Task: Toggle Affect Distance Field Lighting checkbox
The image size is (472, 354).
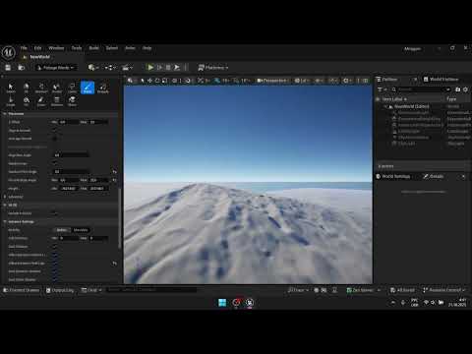Action: [55, 264]
